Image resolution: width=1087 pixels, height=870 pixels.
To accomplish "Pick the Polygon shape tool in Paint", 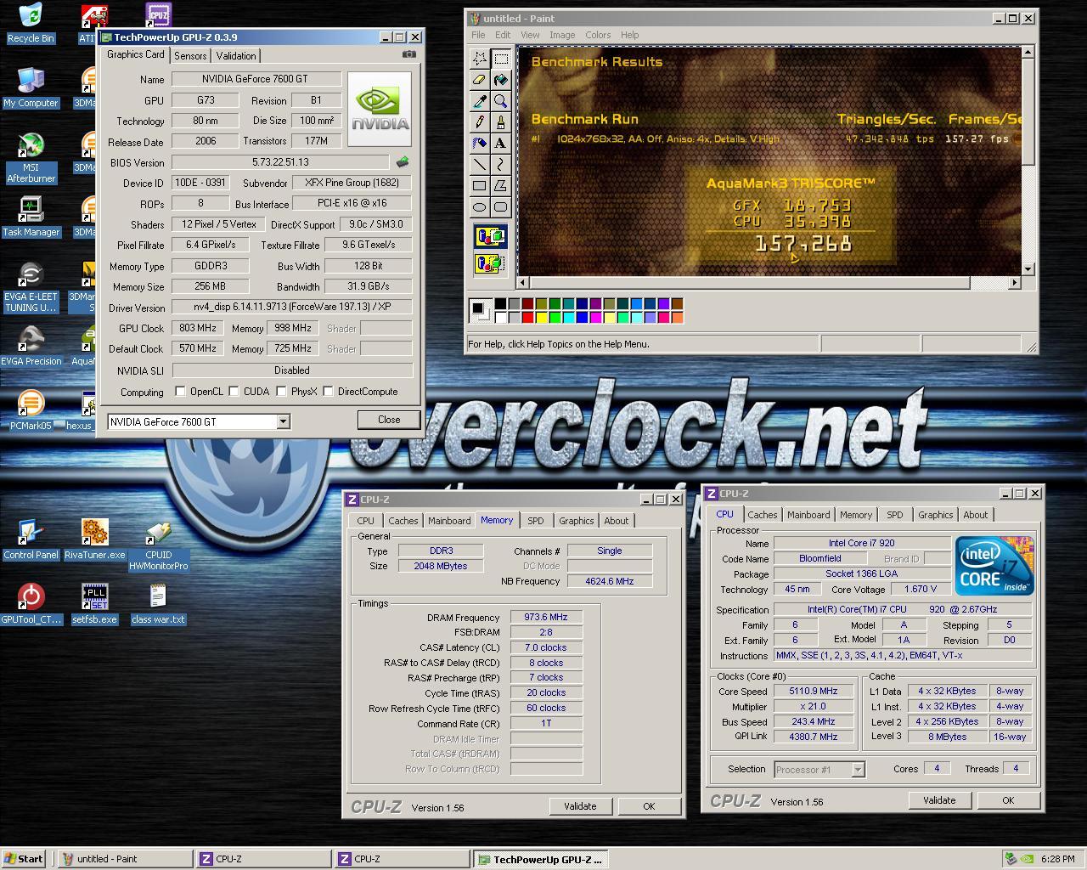I will pyautogui.click(x=501, y=186).
